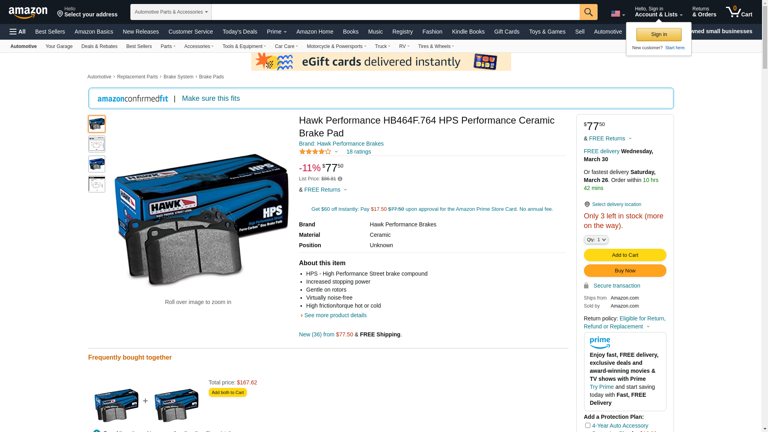Open the Amazon logo home link
768x432 pixels.
coord(28,13)
